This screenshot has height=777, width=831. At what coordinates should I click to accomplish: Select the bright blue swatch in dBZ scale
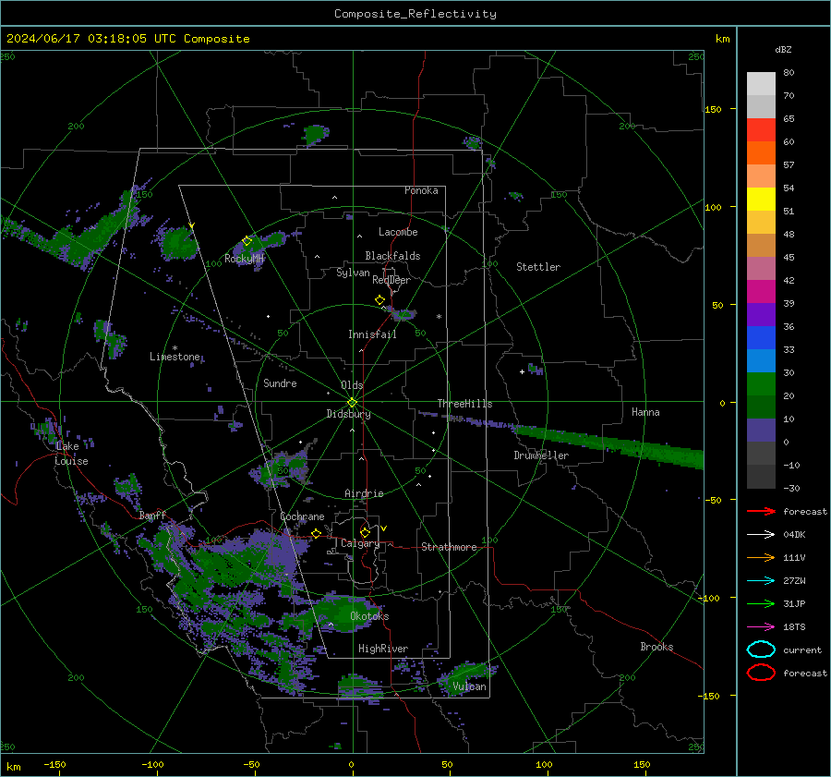761,337
